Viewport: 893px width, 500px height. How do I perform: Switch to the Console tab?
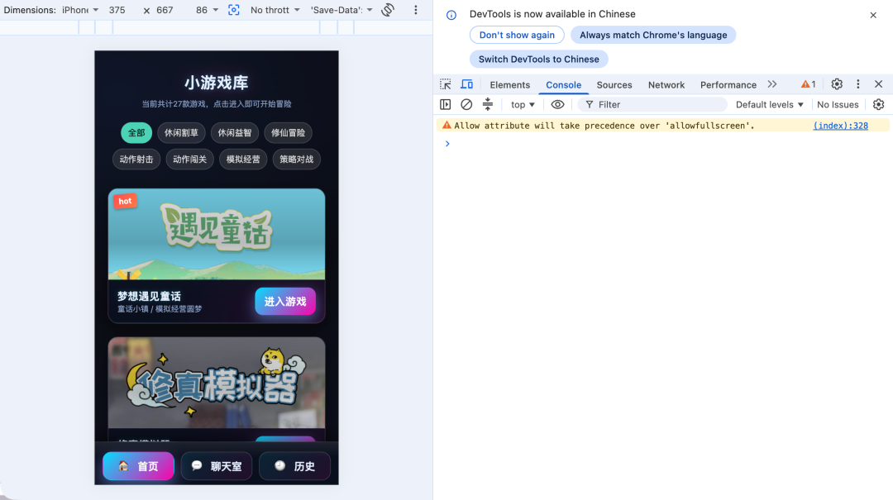[563, 85]
